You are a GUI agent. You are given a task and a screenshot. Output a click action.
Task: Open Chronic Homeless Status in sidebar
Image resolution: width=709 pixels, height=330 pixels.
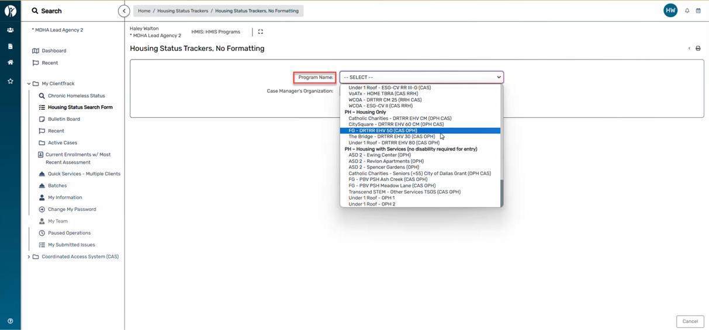coord(76,96)
